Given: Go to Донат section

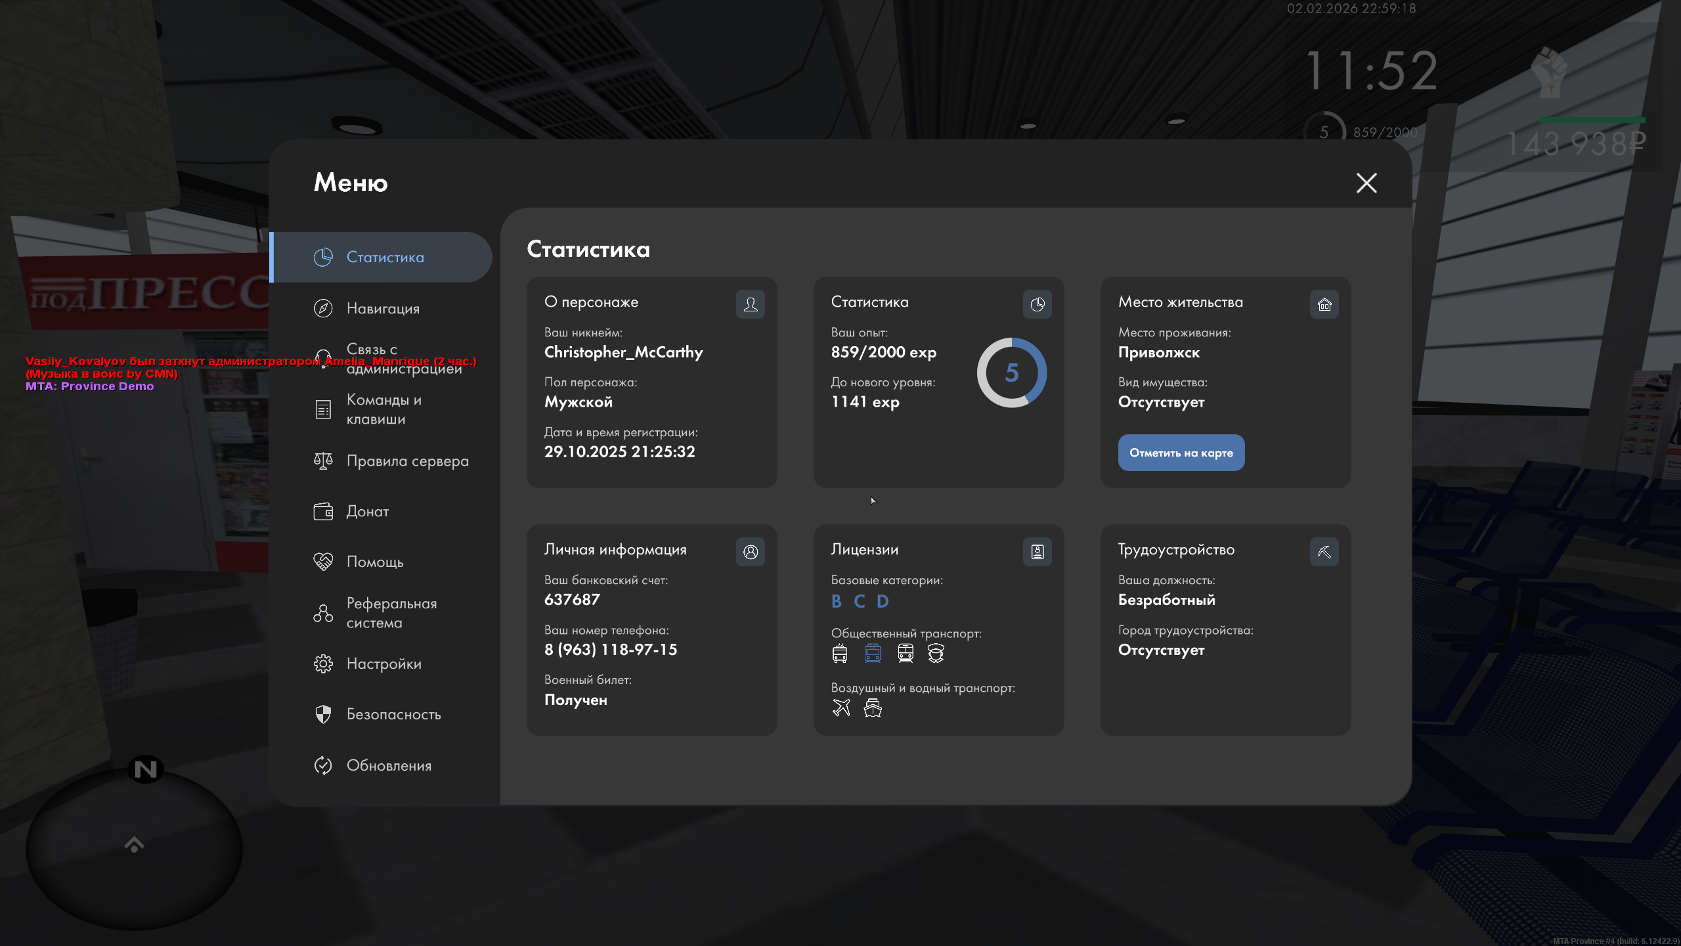Looking at the screenshot, I should [368, 511].
